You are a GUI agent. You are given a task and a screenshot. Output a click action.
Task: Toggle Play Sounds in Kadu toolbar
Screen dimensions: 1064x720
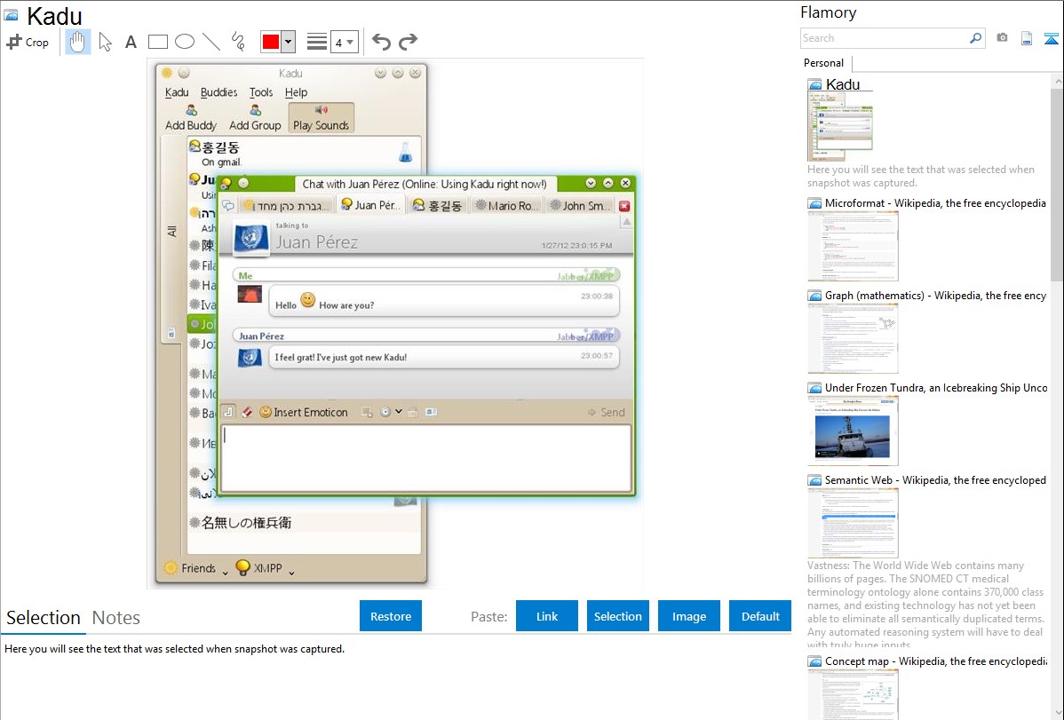pos(321,117)
